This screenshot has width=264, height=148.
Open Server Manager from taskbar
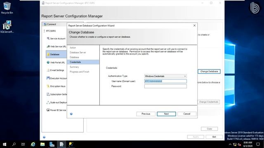[52, 144]
